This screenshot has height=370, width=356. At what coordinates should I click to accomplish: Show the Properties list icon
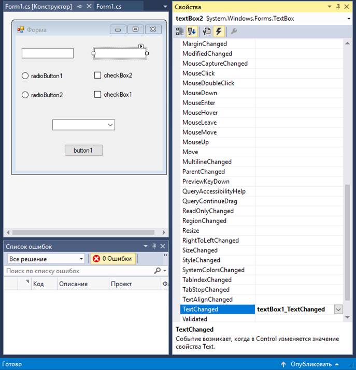(x=206, y=32)
